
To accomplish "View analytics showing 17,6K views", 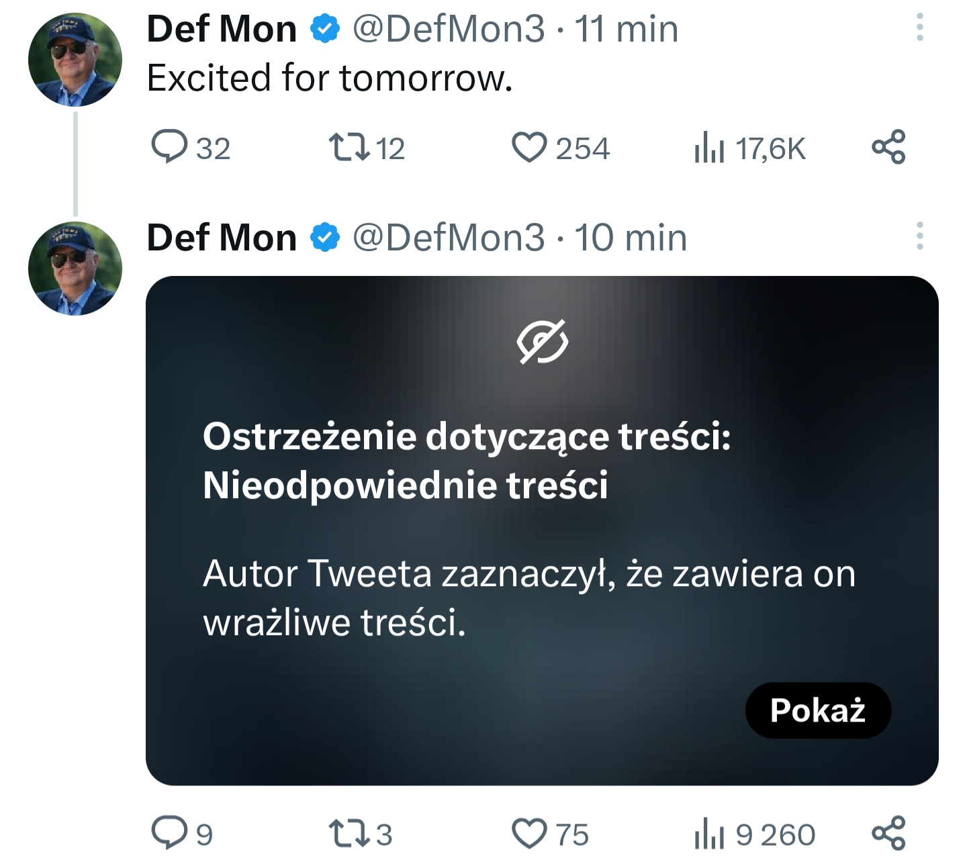I will [x=749, y=148].
